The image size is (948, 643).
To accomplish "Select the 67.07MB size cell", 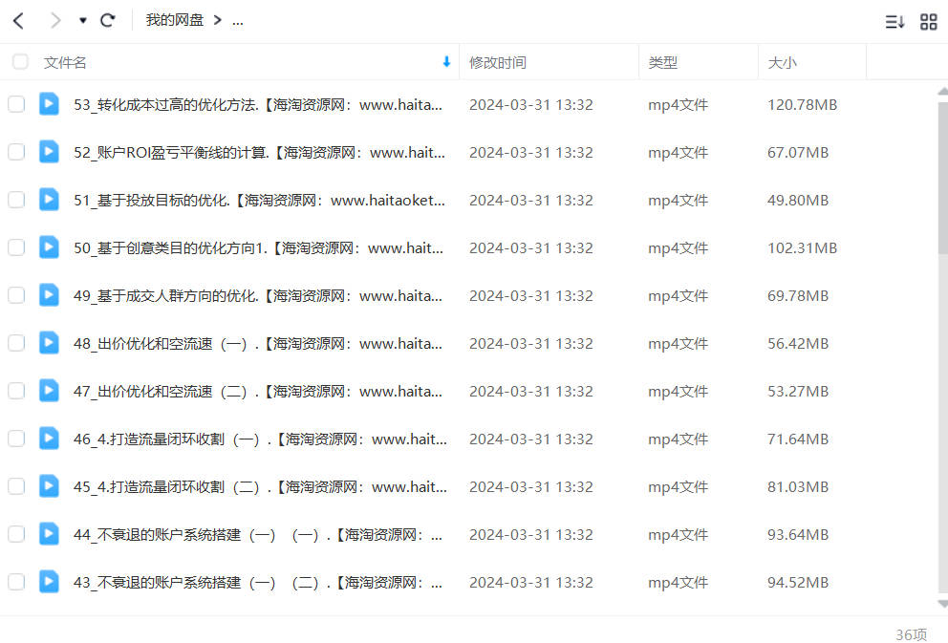I will (x=798, y=152).
